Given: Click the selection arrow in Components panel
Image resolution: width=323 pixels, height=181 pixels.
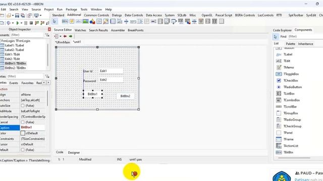Looking at the screenshot, I should (276, 37).
